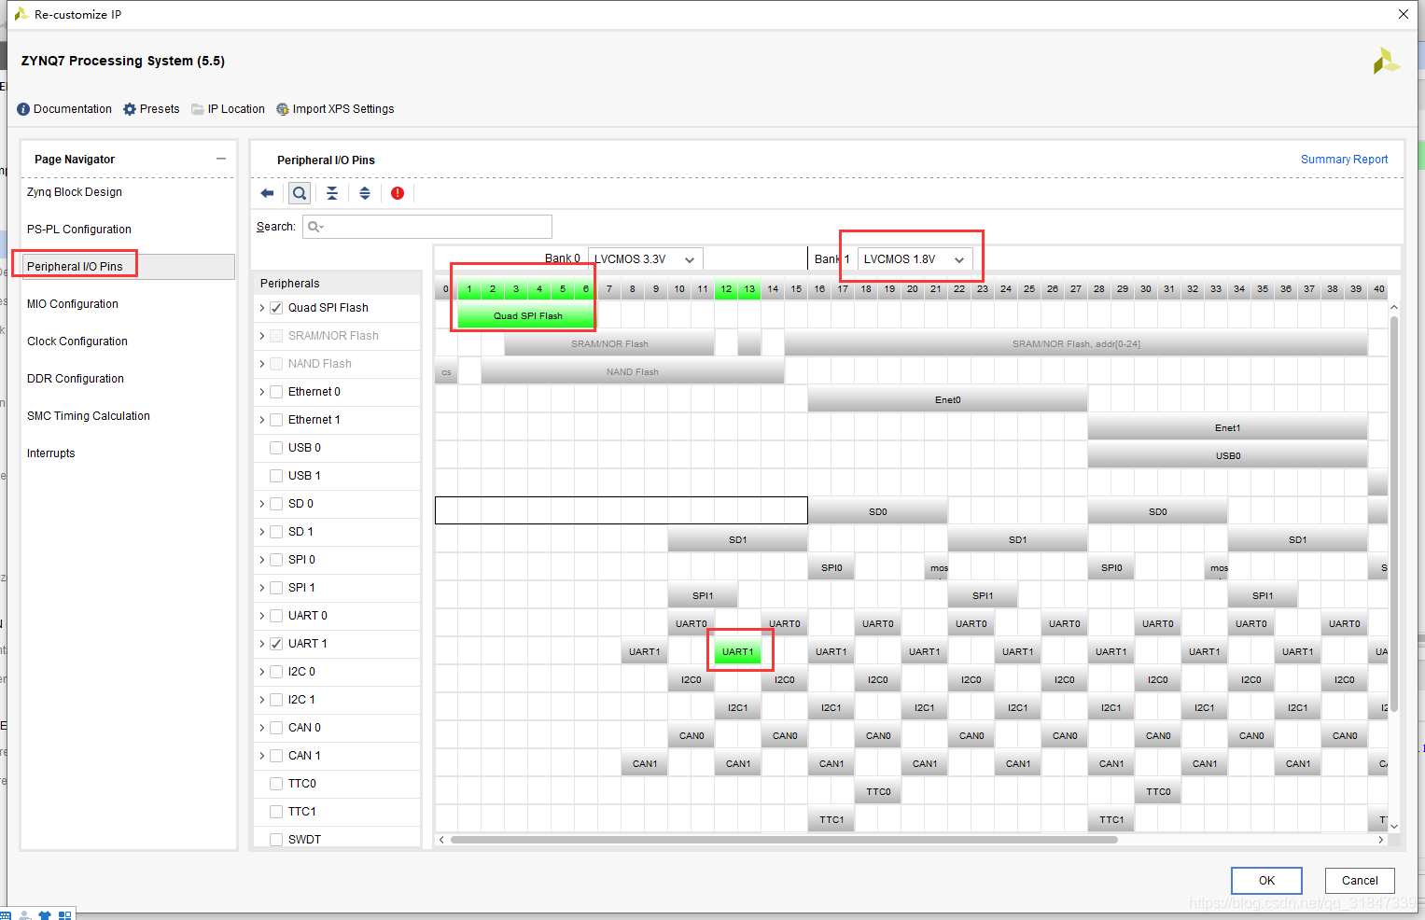The height and width of the screenshot is (920, 1425).
Task: Open the Bank 1 LVCMOS 1.8V dropdown
Action: [915, 259]
